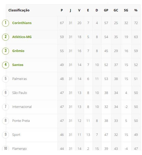Click the rank 1 circle badge
Screen dimensions: 142x155
[5, 23]
